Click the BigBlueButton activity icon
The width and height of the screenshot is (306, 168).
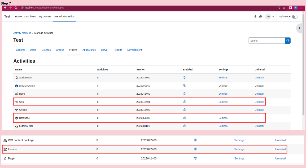point(17,86)
